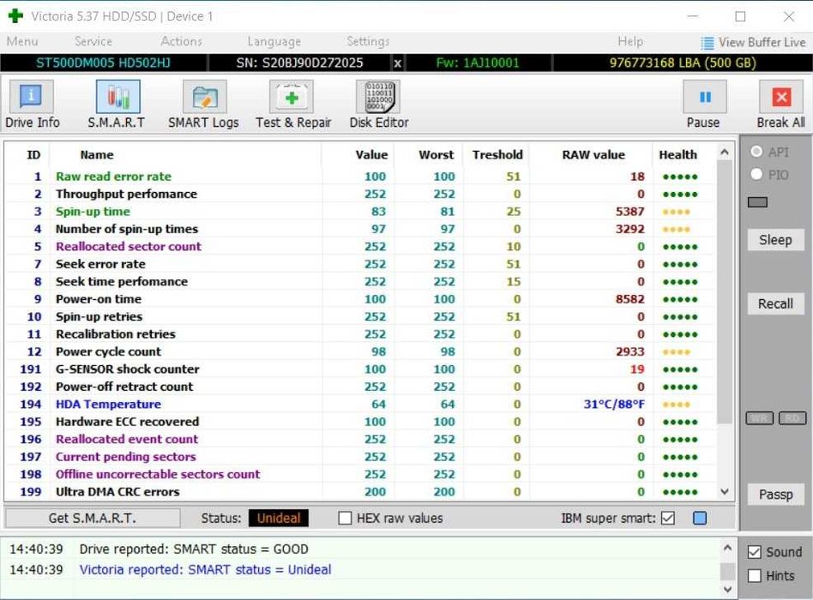Sort by the ID column header
The width and height of the screenshot is (813, 600).
point(33,155)
